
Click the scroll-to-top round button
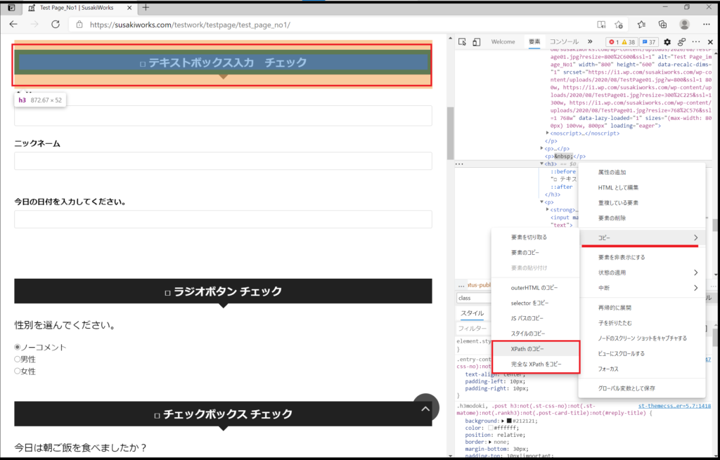click(425, 408)
